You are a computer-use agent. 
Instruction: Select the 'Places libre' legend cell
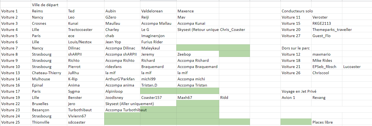[x=323, y=122]
